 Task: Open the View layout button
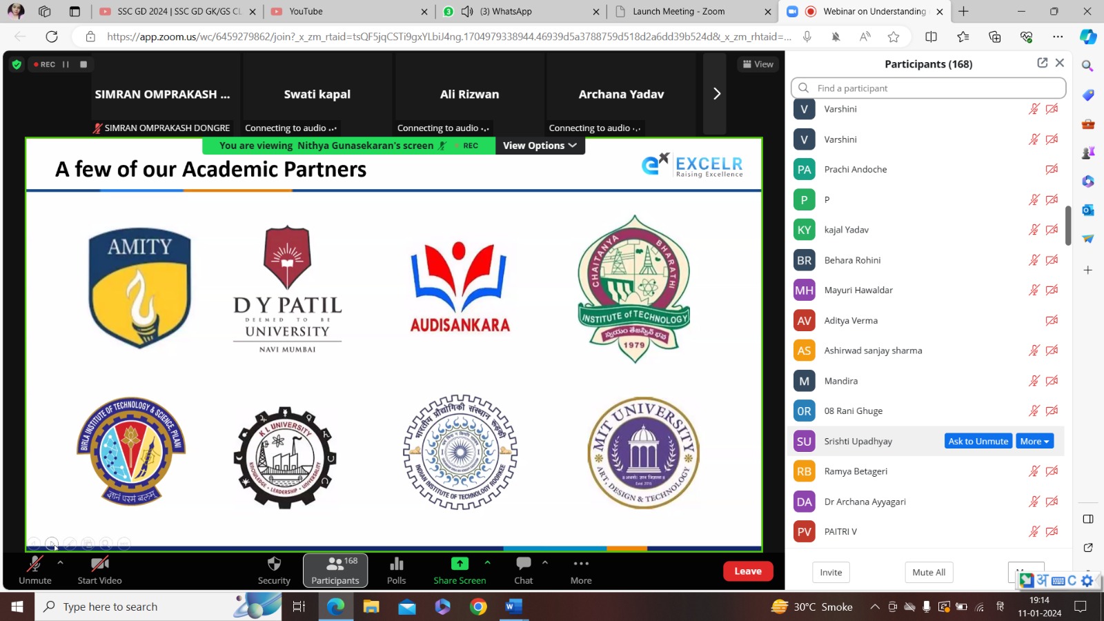coord(758,64)
